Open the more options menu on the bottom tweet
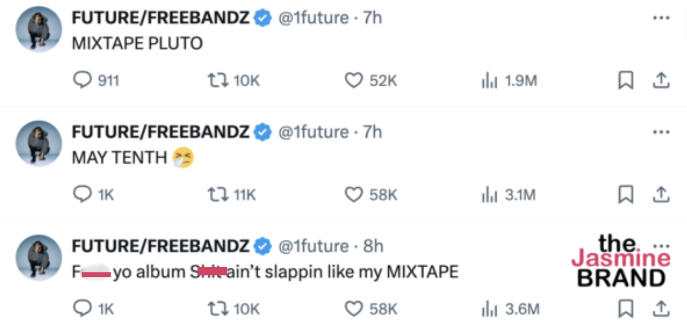687x333 pixels. (x=660, y=246)
